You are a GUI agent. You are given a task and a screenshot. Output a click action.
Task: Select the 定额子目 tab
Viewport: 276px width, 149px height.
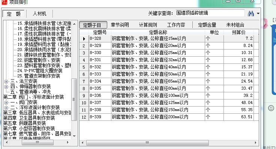tap(93, 25)
